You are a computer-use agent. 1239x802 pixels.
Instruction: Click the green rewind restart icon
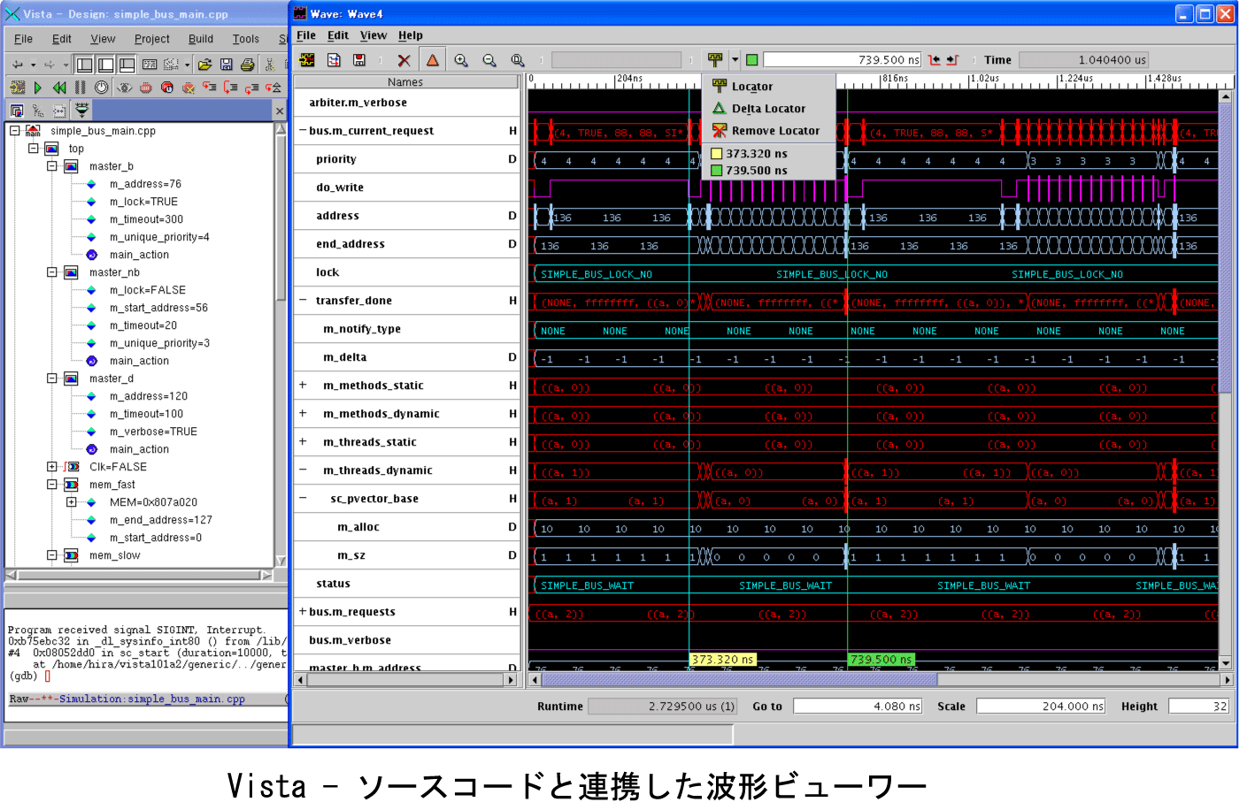[59, 88]
